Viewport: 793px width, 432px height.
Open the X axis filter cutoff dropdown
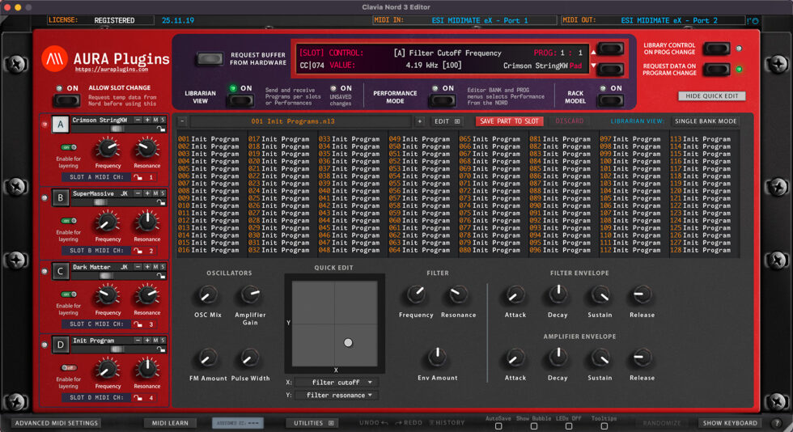click(337, 383)
